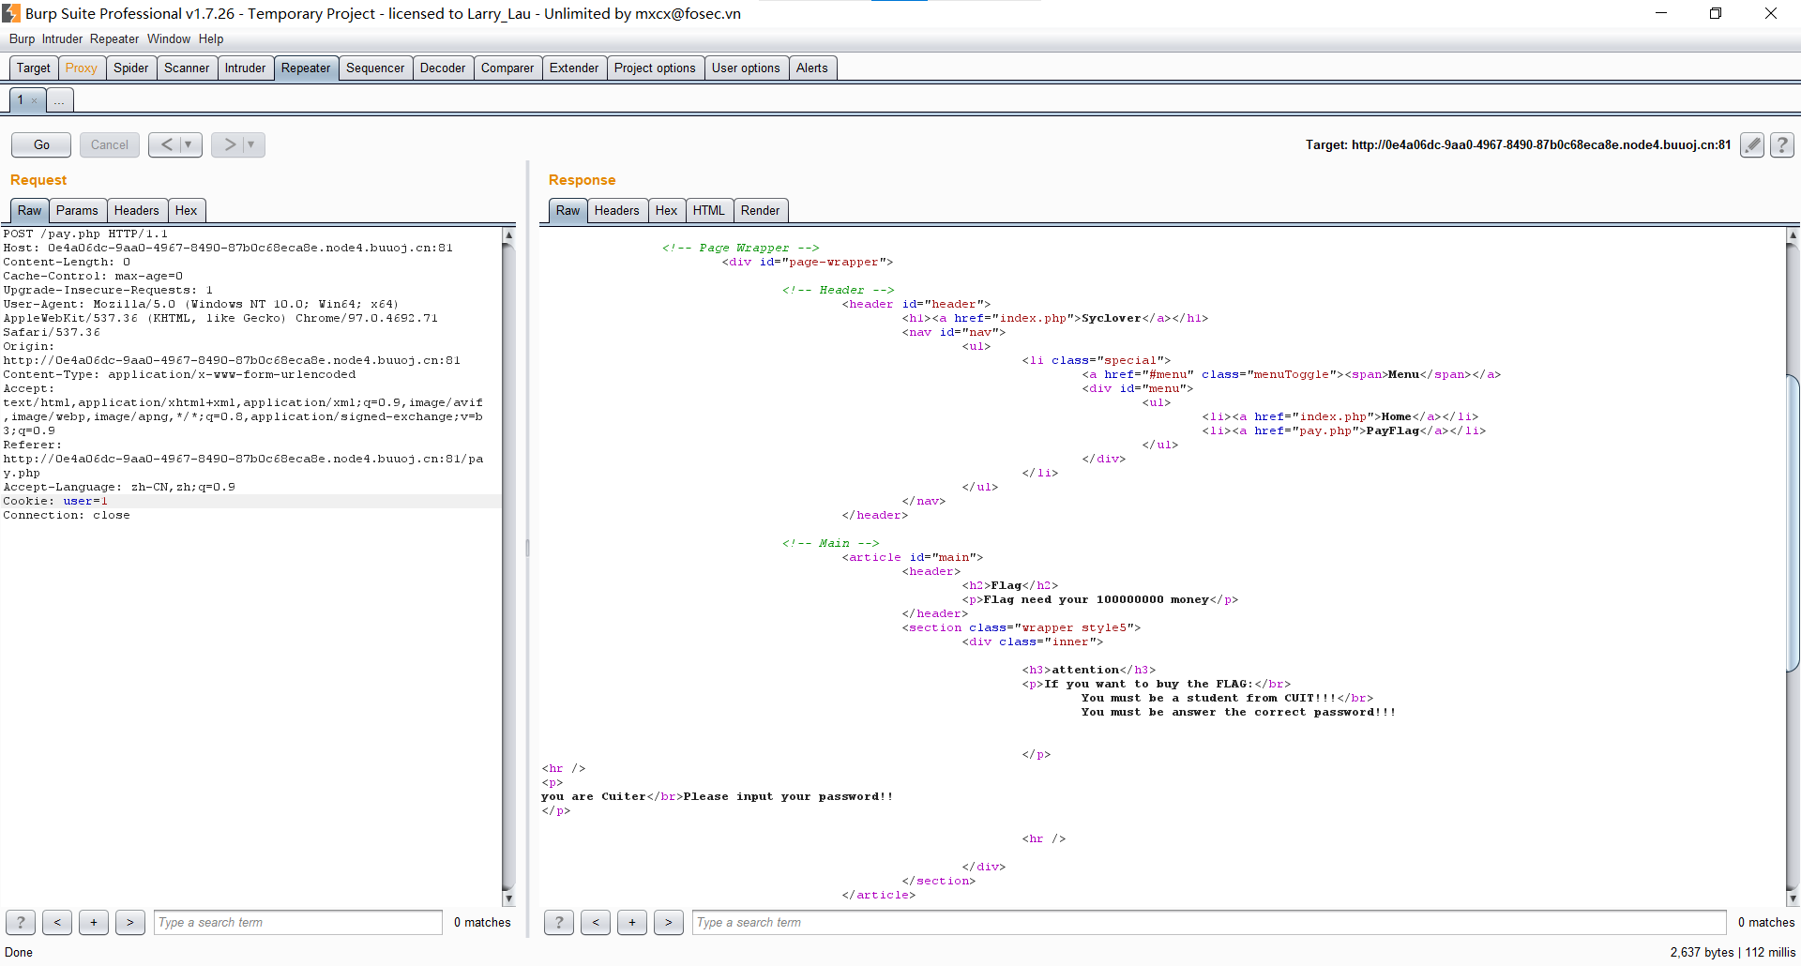Go to previous match in request search
Screen dimensions: 1801x966
57,922
